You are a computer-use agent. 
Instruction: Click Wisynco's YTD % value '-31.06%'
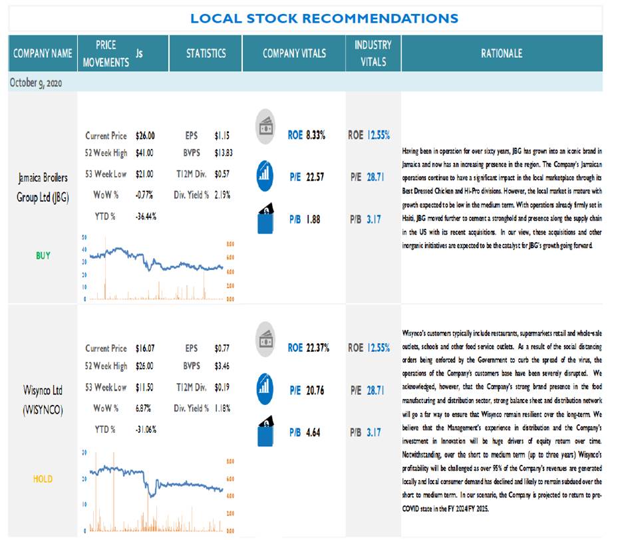pyautogui.click(x=146, y=430)
